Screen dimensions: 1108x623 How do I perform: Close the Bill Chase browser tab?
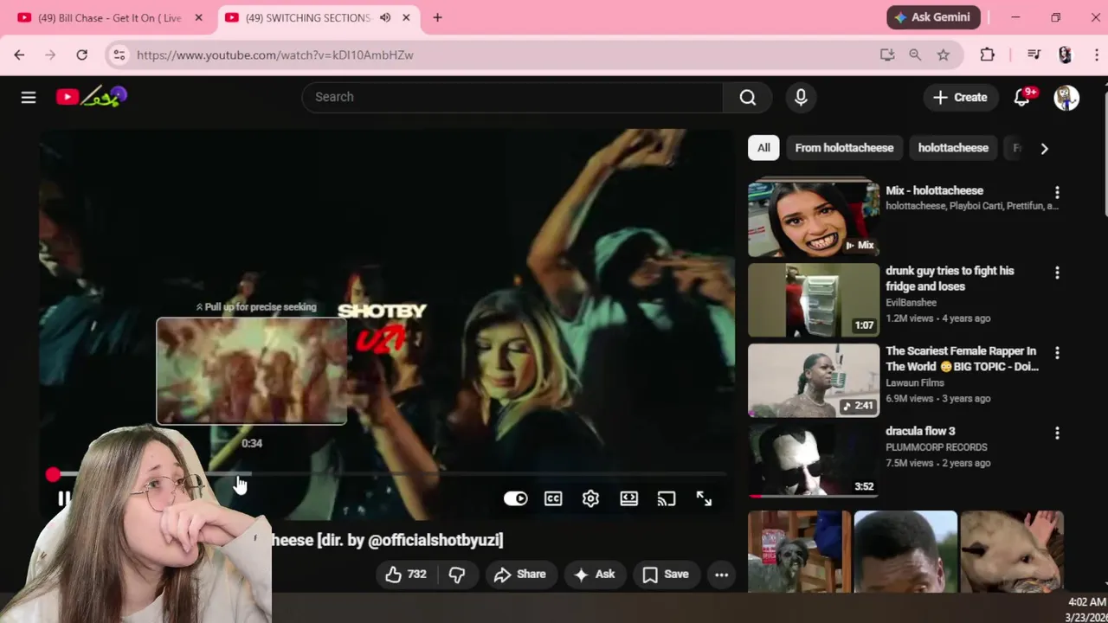(x=198, y=17)
